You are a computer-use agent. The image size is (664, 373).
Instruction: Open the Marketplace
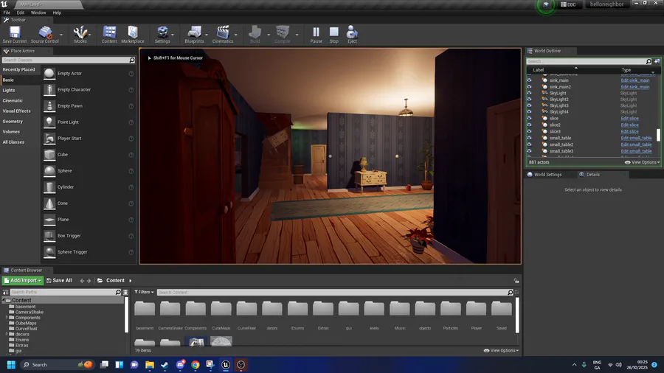(x=133, y=34)
